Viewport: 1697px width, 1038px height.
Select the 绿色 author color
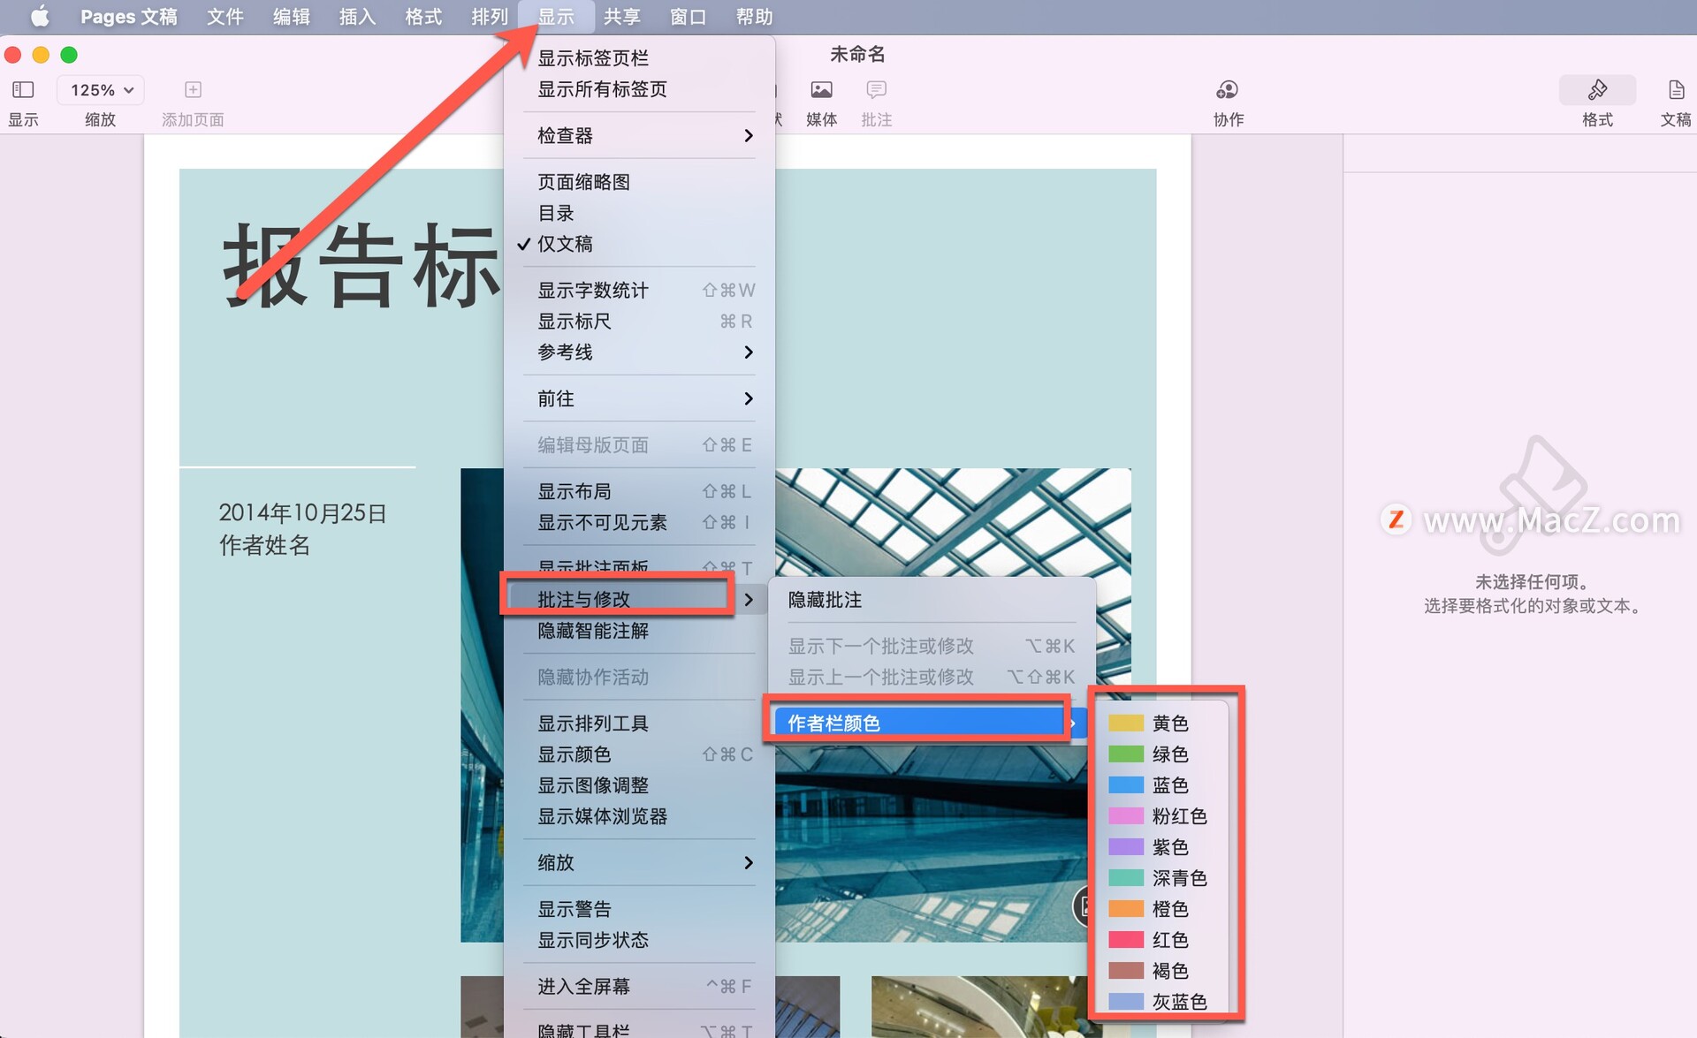(1161, 754)
